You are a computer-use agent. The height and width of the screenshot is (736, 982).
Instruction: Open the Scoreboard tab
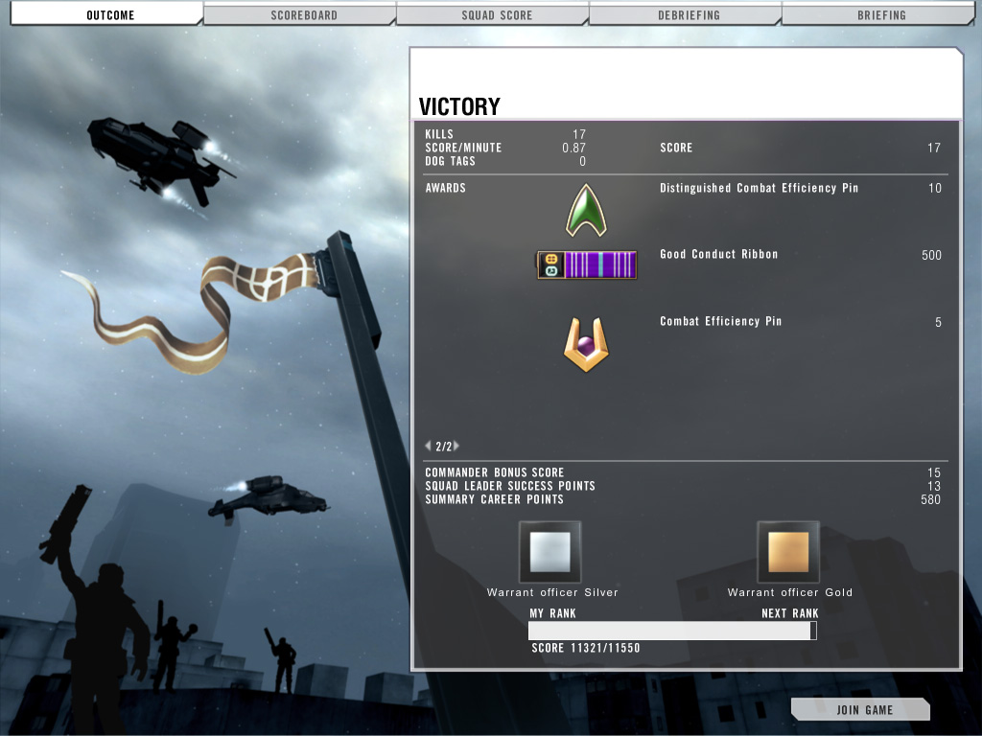click(x=303, y=15)
